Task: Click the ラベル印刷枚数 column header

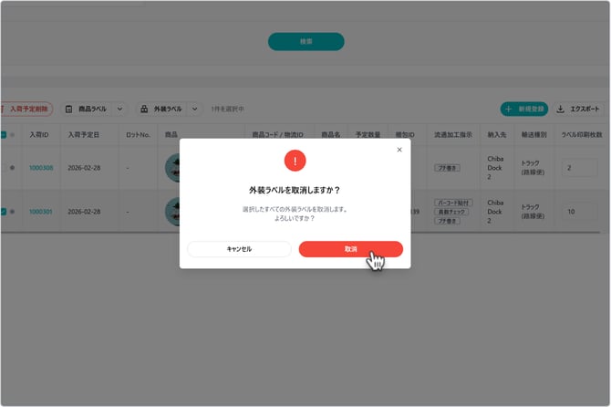Action: [x=582, y=135]
